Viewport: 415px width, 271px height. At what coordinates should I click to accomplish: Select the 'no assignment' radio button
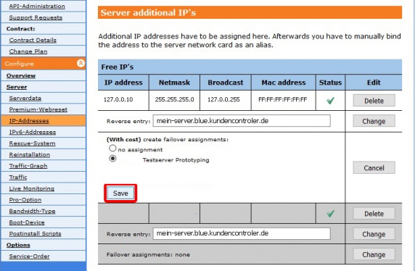tap(112, 149)
